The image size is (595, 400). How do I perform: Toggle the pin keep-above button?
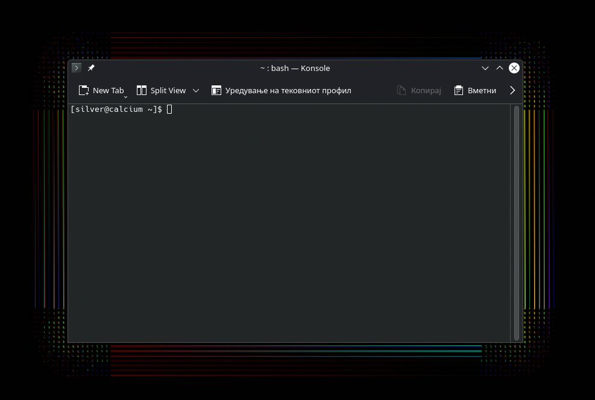coord(91,68)
